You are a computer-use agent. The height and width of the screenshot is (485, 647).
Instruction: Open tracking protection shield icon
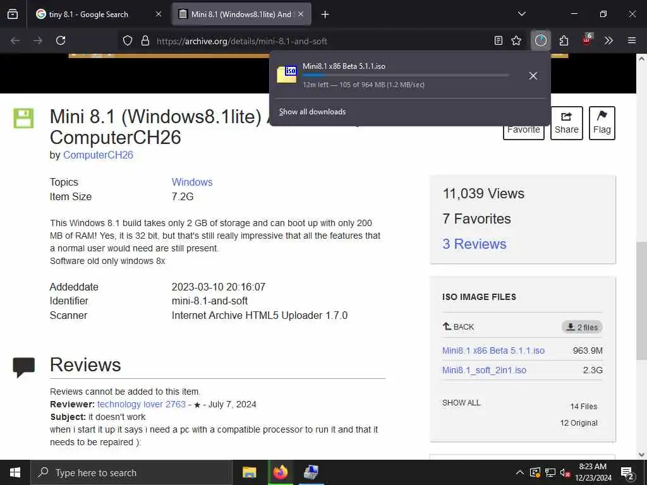(128, 40)
